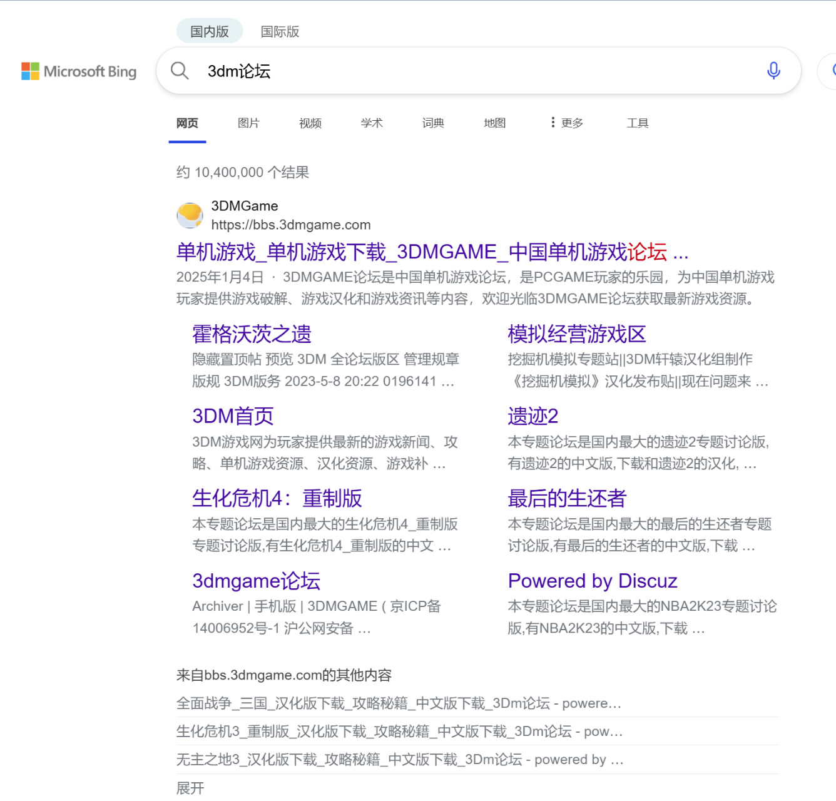Select the 视频 tab
836x801 pixels.
pos(310,123)
